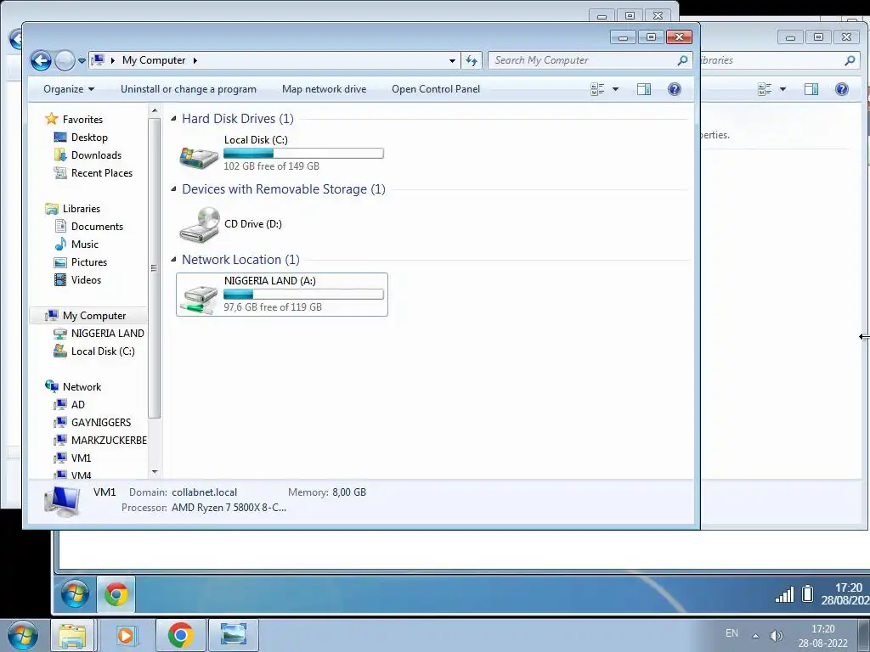
Task: Select Libraries in the navigation pane
Action: (x=81, y=209)
